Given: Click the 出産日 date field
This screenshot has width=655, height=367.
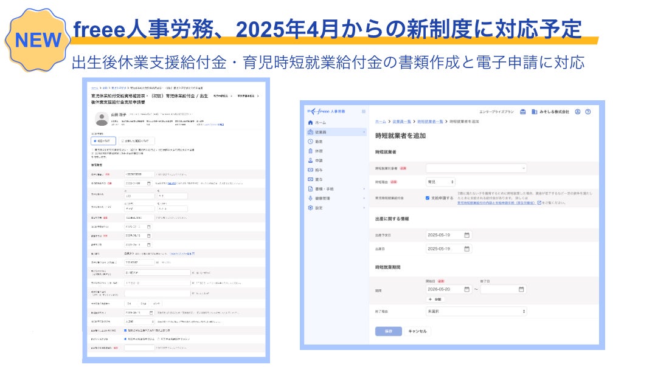Looking at the screenshot, I should click(x=449, y=249).
